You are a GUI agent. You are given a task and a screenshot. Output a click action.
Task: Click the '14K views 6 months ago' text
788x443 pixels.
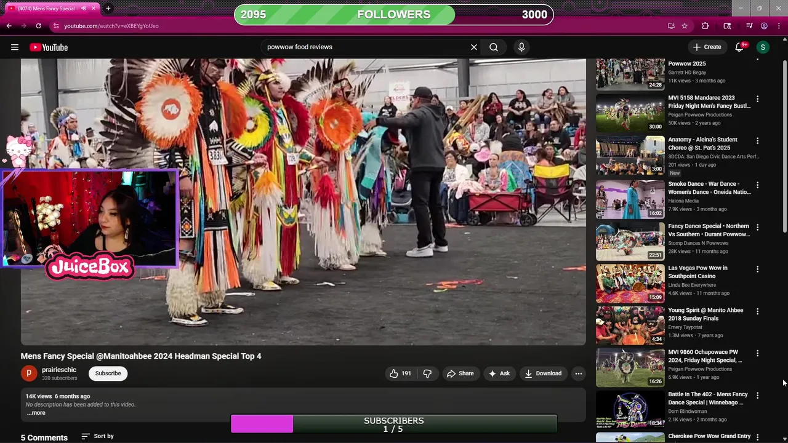point(58,396)
